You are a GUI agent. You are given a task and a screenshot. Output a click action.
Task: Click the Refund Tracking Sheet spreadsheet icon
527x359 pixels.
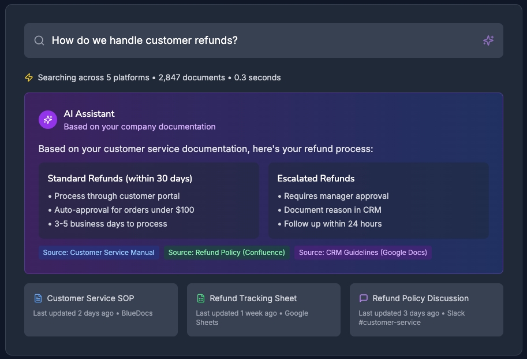(x=201, y=298)
